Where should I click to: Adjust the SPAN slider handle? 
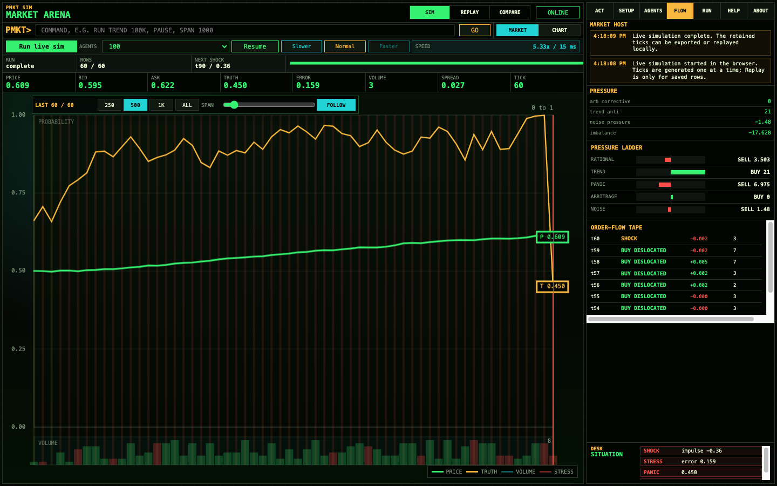click(x=234, y=105)
